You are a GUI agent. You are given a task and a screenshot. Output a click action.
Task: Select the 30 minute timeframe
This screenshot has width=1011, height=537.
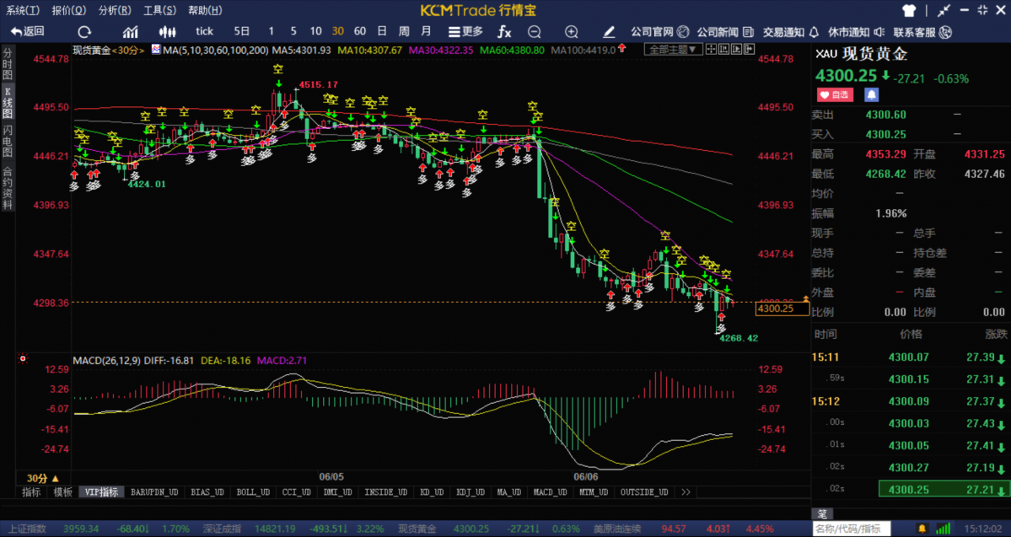click(x=338, y=31)
